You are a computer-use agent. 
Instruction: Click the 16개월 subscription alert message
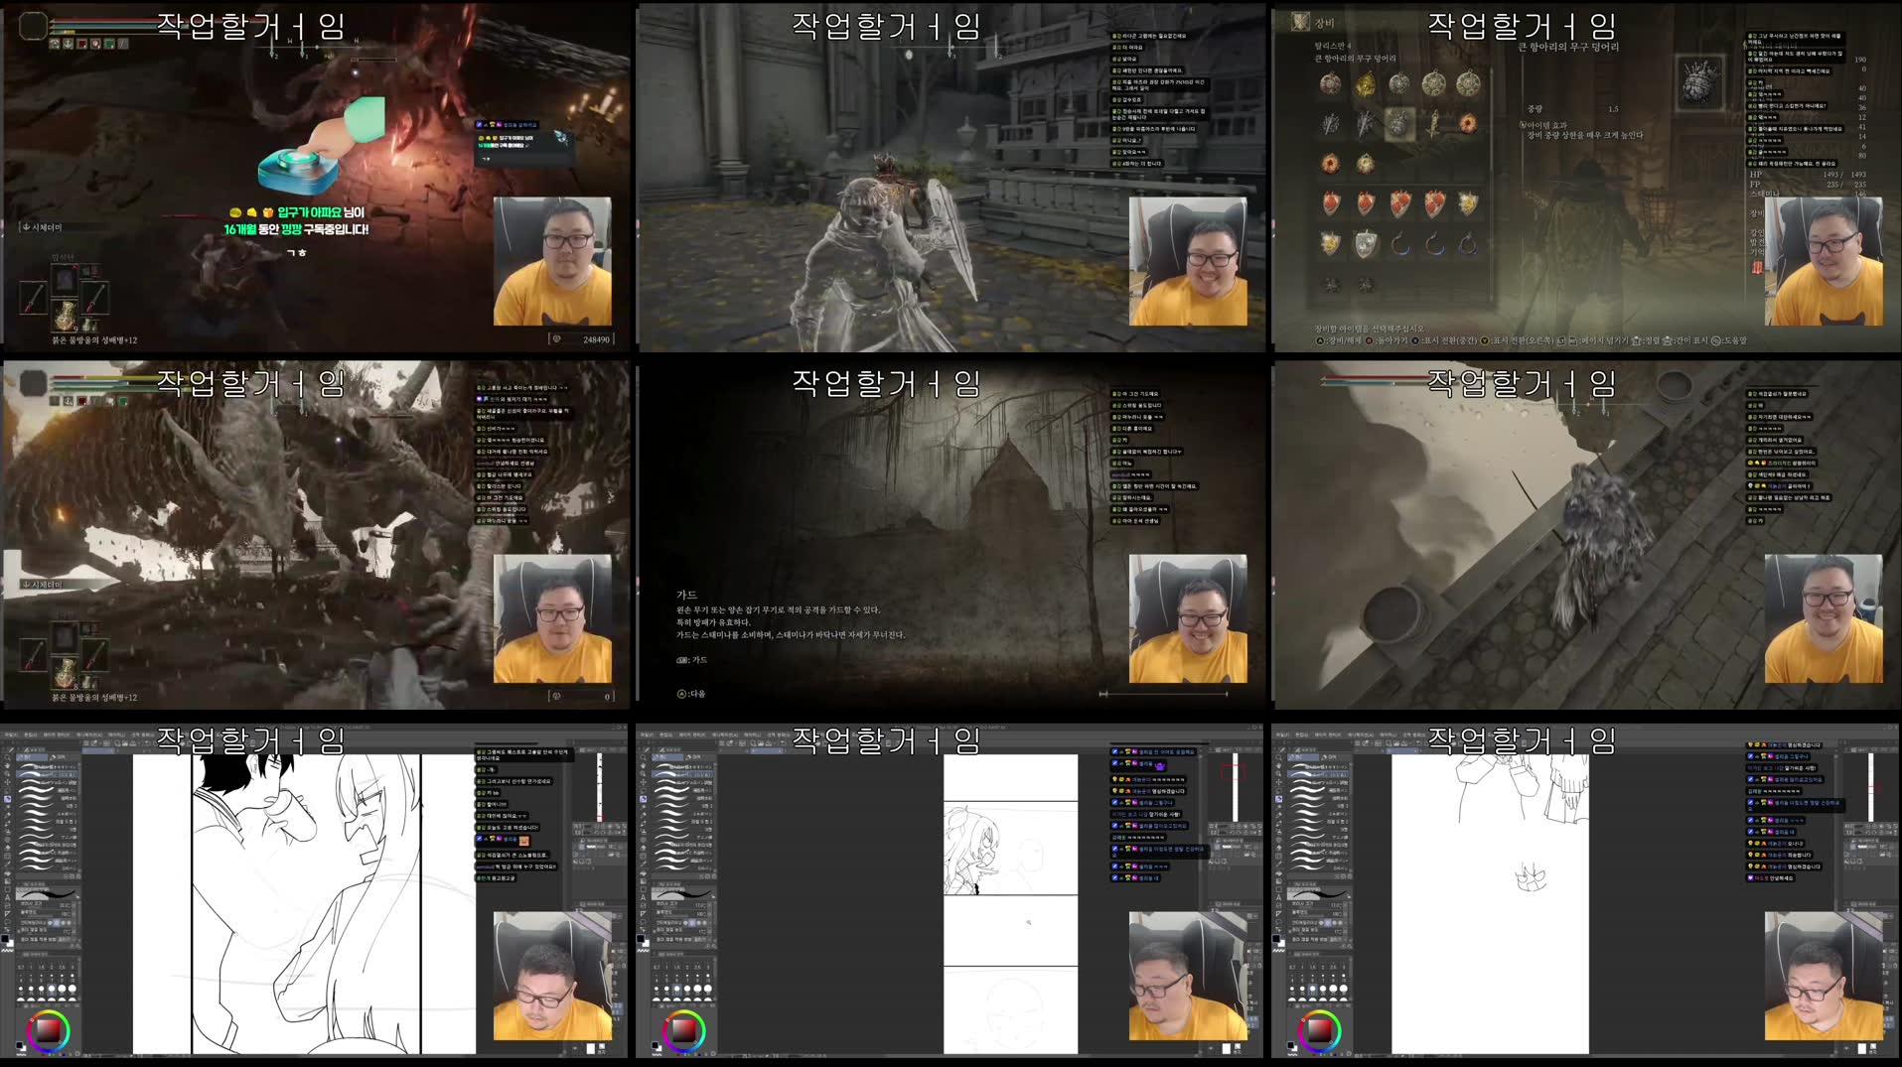click(296, 229)
